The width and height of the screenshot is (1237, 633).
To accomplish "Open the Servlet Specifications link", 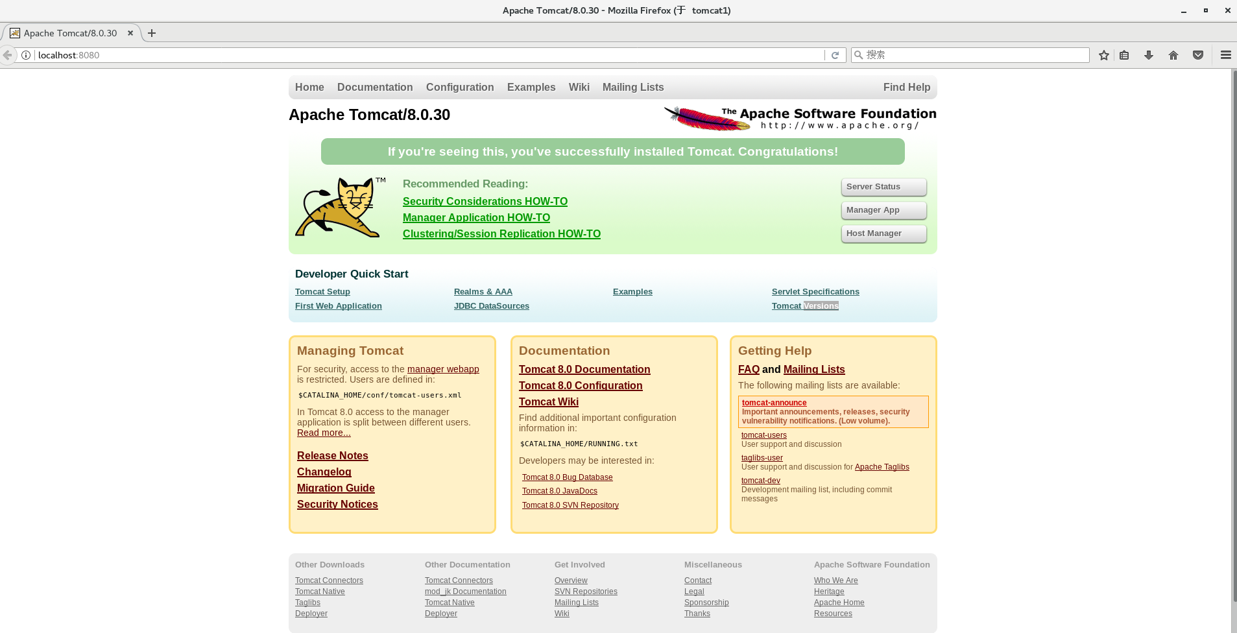I will [815, 292].
